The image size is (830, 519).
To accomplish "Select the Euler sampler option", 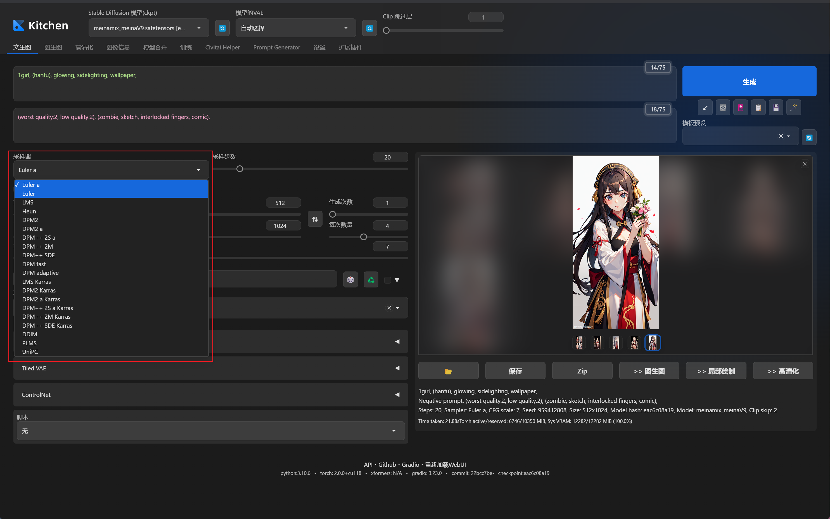I will click(111, 194).
